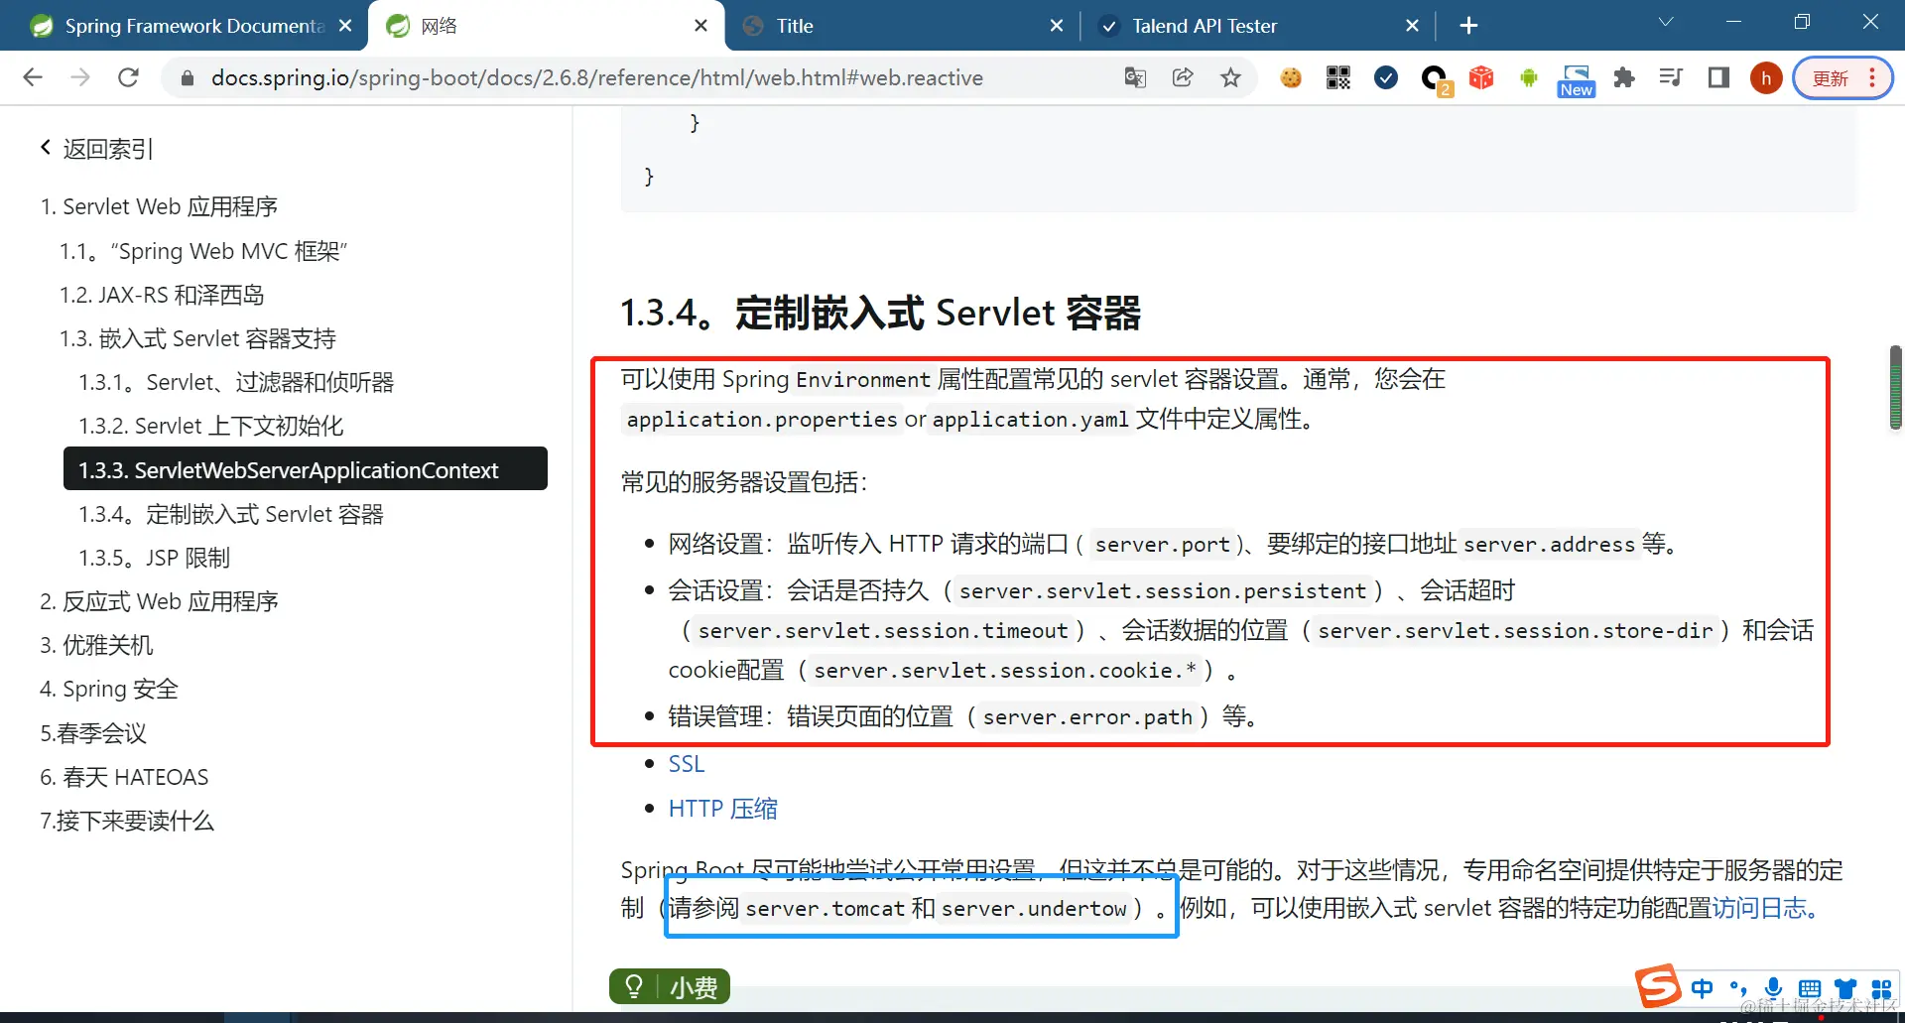Open 1.3. 嵌入式 Servlet 容器支持 entry
1905x1023 pixels.
197,338
